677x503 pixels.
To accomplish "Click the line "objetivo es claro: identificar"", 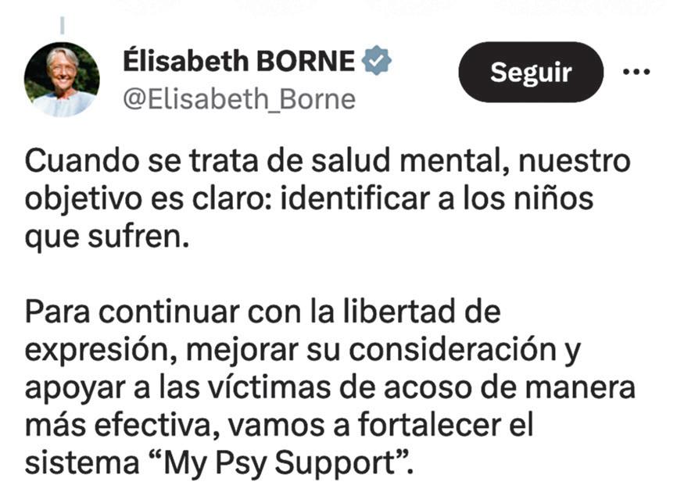I will tap(229, 199).
